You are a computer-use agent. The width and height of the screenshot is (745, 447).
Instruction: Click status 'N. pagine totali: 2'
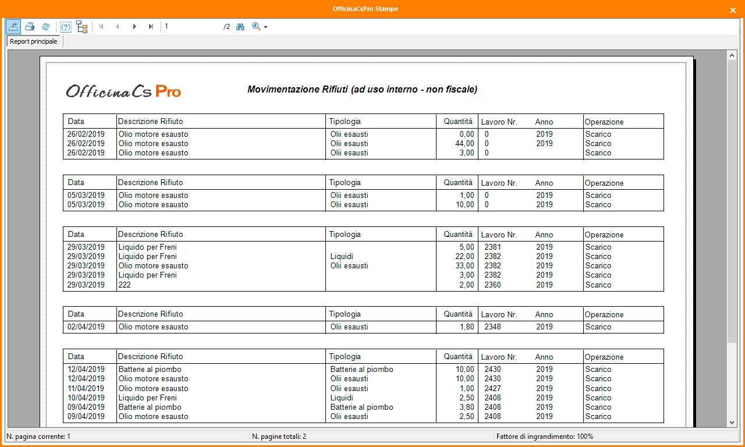[279, 437]
